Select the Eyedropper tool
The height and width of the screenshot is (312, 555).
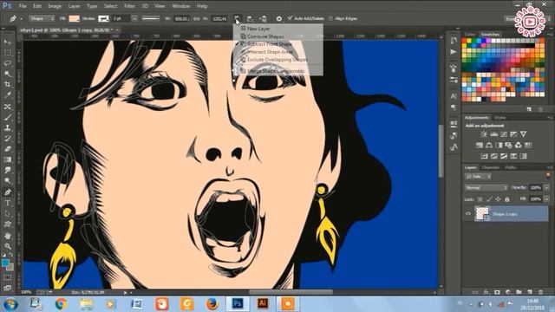point(8,95)
